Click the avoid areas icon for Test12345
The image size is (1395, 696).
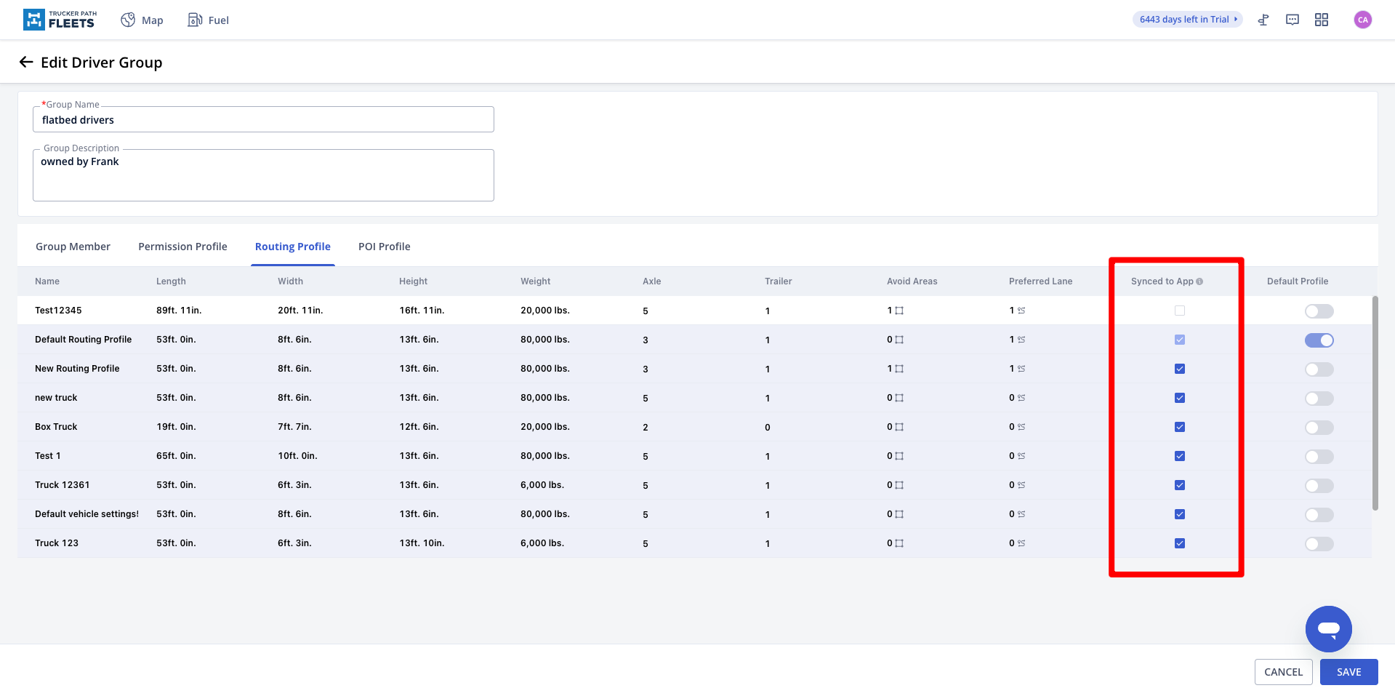[x=899, y=311]
